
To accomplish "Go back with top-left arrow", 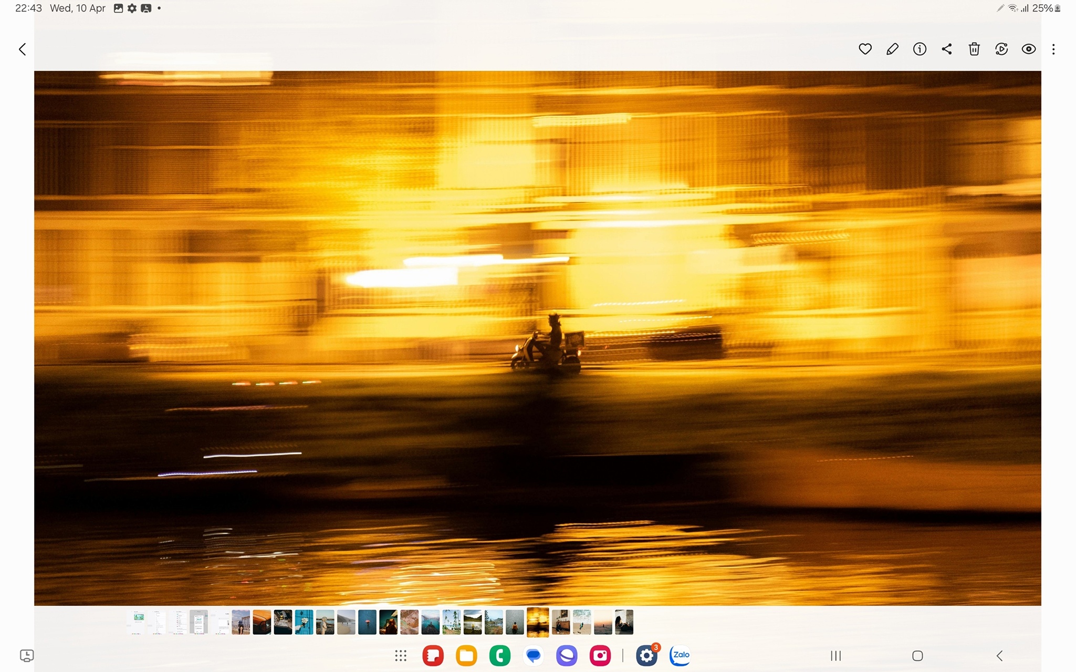I will [x=23, y=49].
